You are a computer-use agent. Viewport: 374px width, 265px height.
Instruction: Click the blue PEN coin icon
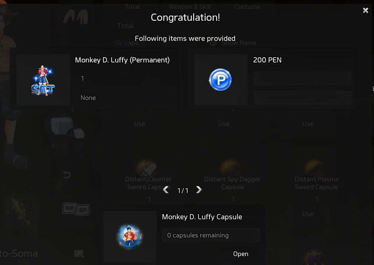pos(220,80)
